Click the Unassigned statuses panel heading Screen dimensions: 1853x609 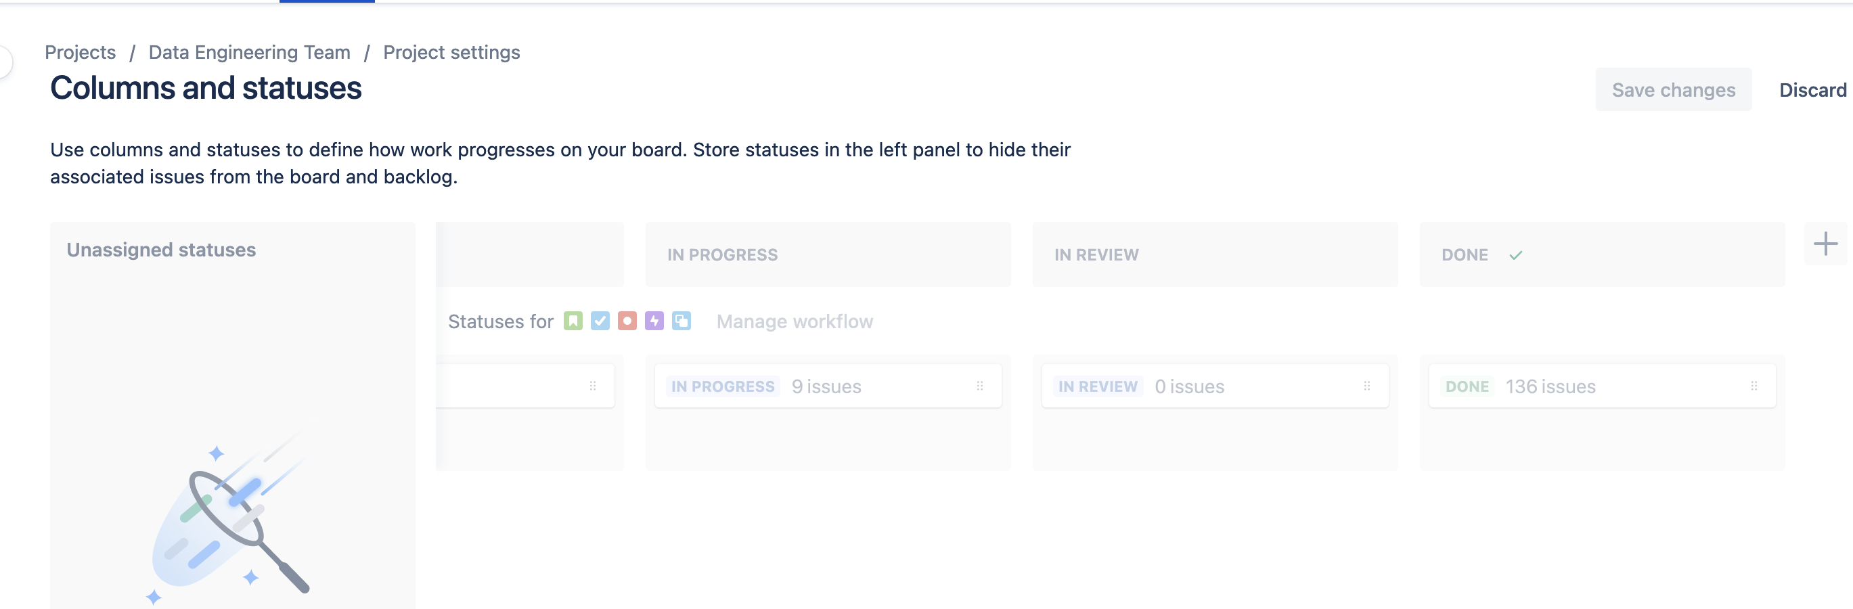coord(161,250)
